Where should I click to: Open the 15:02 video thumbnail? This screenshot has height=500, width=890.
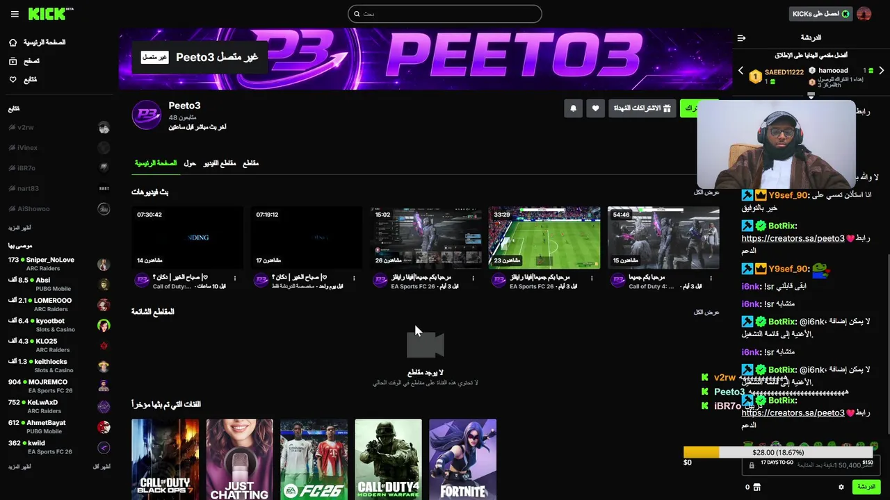click(x=426, y=237)
